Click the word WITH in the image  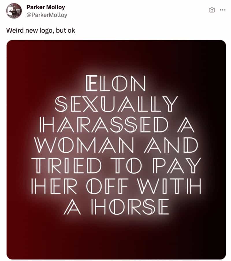pos(170,186)
